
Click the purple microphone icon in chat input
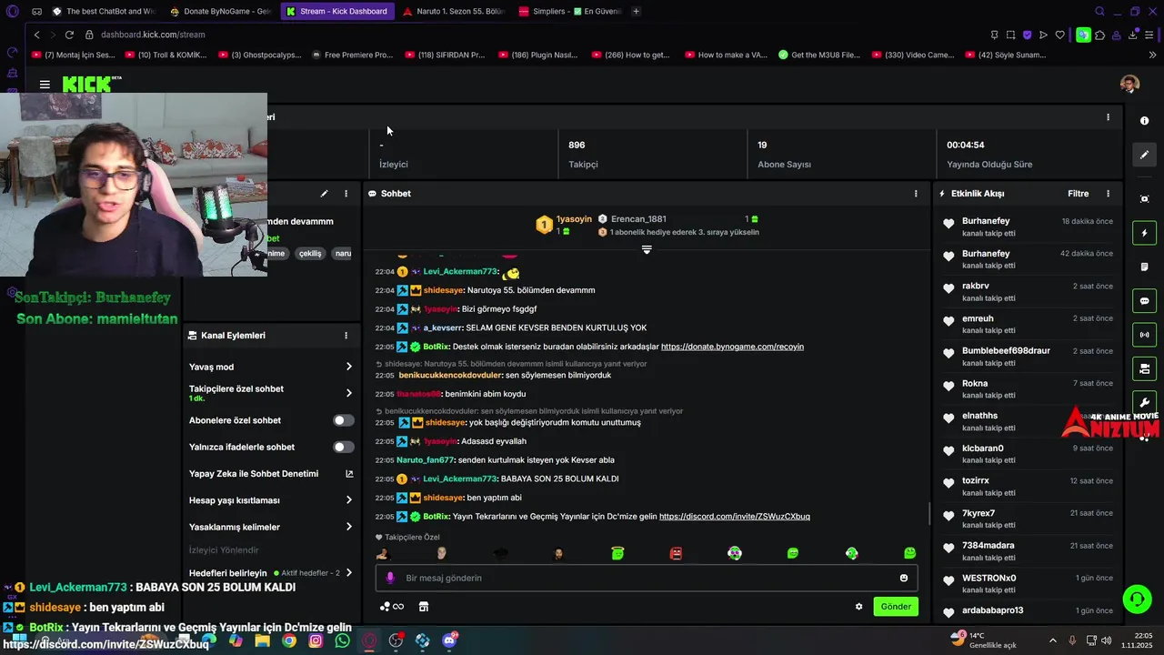pos(390,578)
